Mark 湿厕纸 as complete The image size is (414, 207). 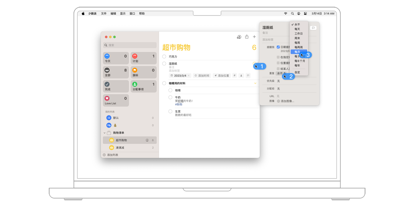point(164,64)
